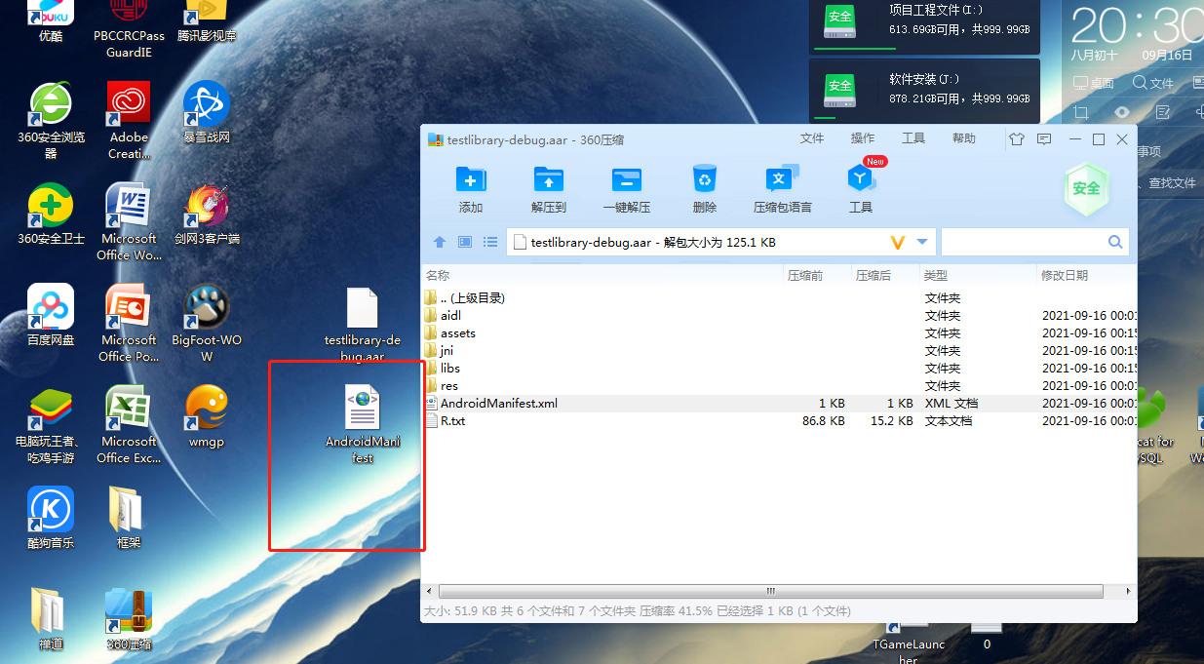Select the 电脑玩王者、吃鸡手游 desktop shortcut
Viewport: 1204px width, 664px height.
click(x=51, y=424)
